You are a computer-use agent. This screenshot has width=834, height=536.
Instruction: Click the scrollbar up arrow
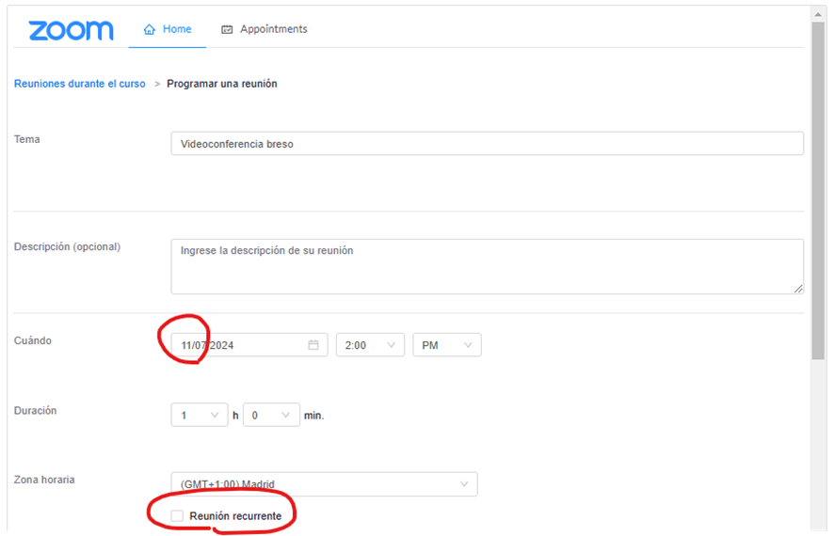818,14
